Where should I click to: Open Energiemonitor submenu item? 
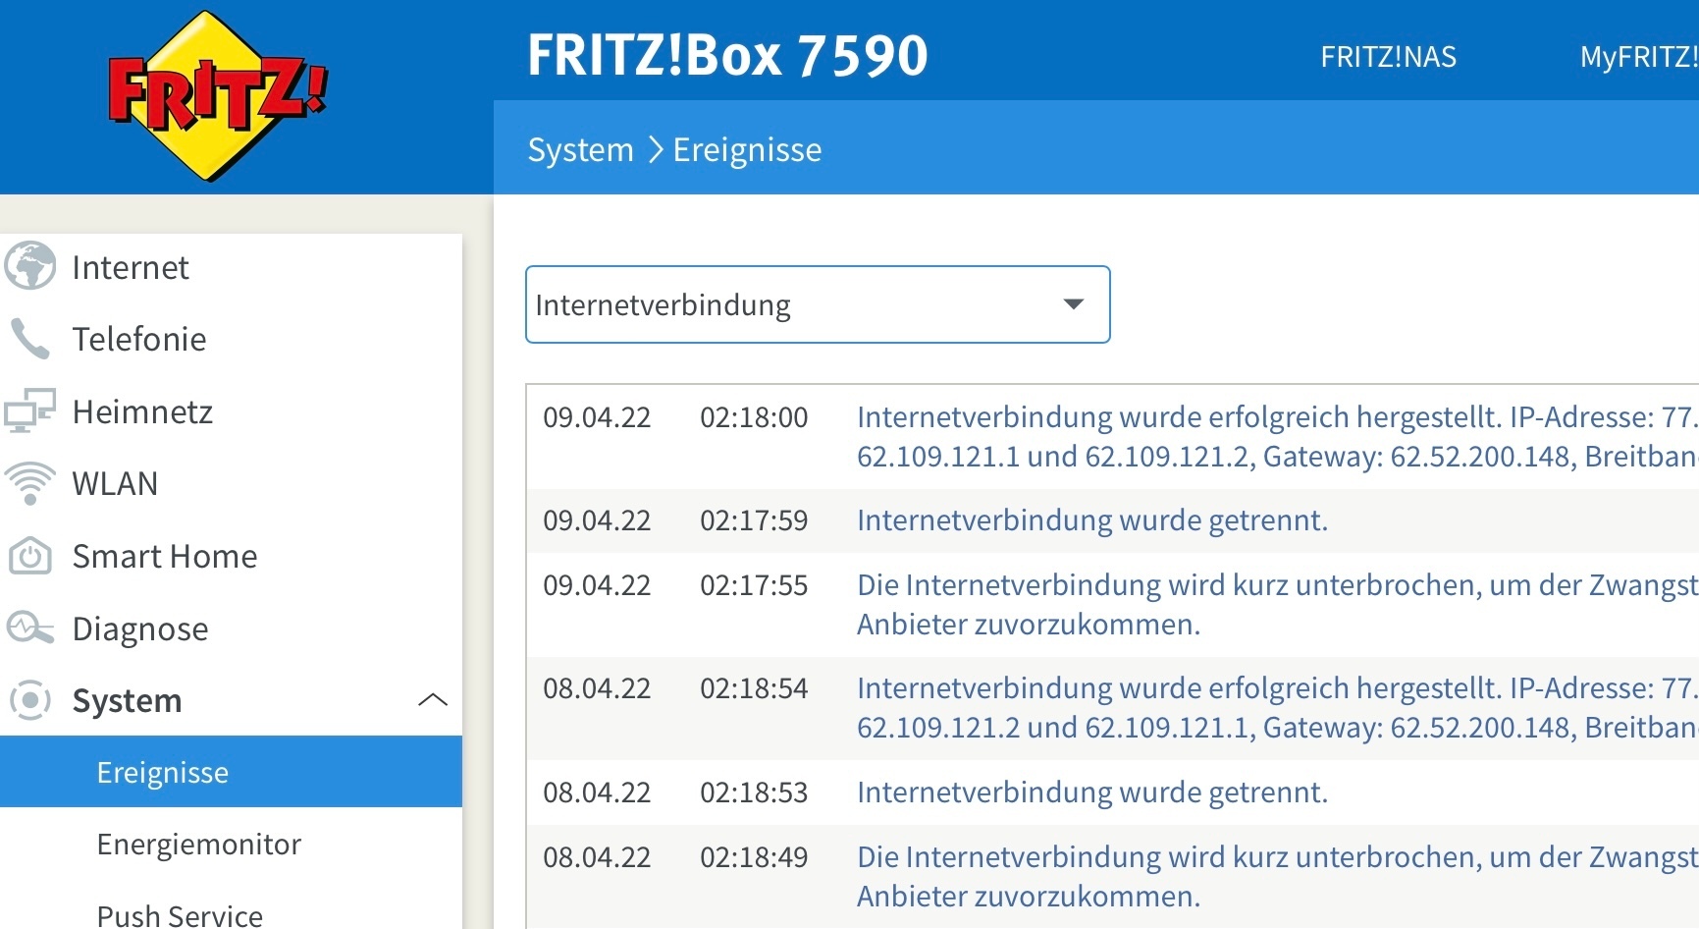coord(199,845)
